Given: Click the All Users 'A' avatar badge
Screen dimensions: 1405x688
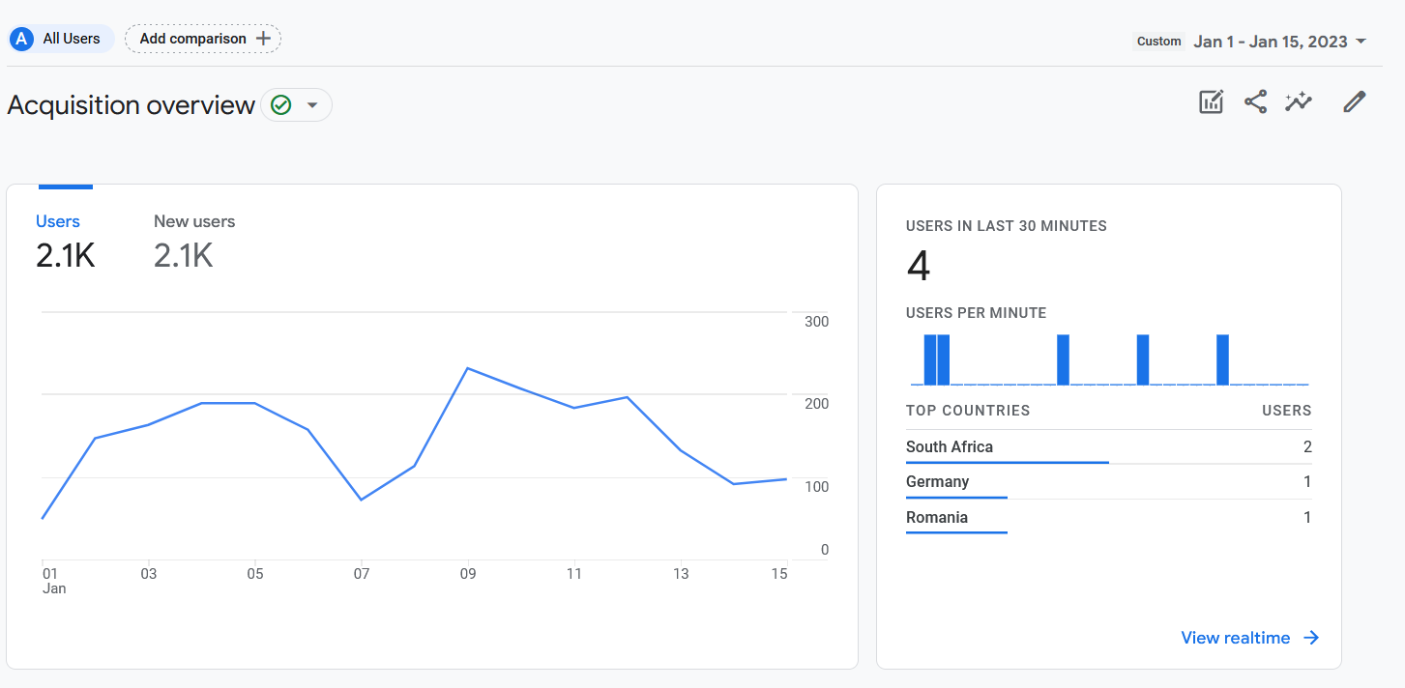Looking at the screenshot, I should pyautogui.click(x=21, y=40).
